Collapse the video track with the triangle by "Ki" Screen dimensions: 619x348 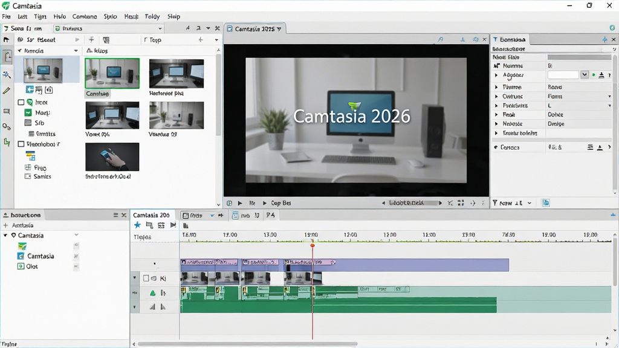click(x=135, y=278)
